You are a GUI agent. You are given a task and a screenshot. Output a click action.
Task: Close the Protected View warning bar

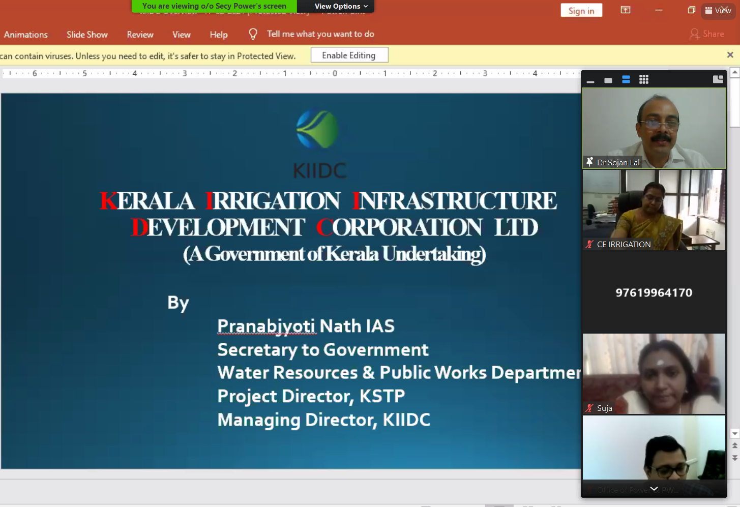tap(730, 55)
